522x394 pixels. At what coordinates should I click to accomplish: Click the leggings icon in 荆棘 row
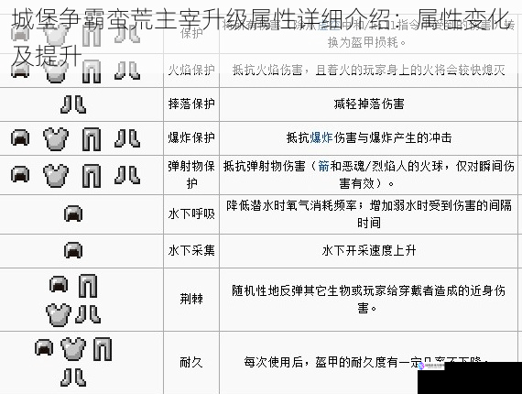click(x=88, y=286)
